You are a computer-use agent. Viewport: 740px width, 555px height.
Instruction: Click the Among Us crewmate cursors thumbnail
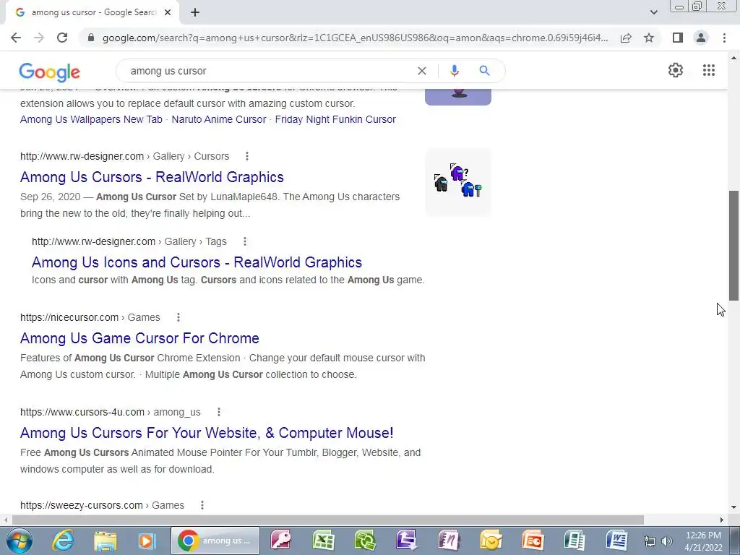pyautogui.click(x=457, y=182)
